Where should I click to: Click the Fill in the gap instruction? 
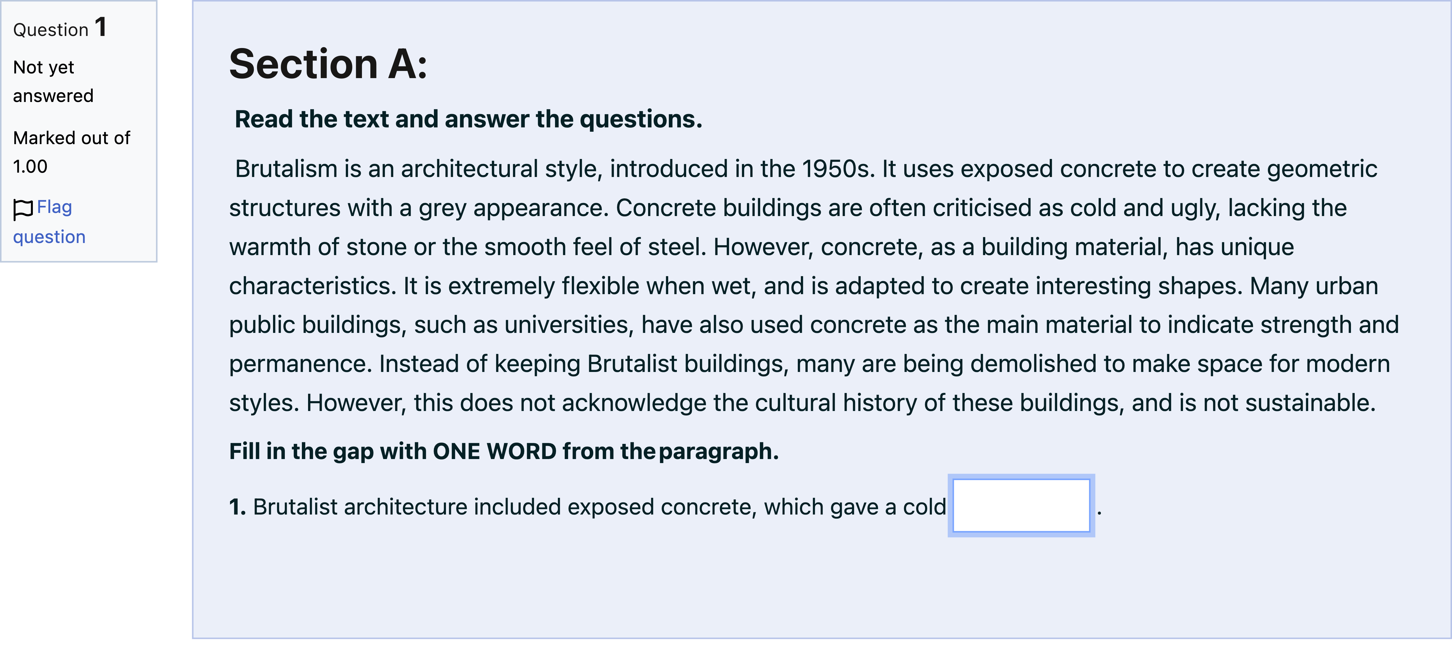pyautogui.click(x=504, y=451)
